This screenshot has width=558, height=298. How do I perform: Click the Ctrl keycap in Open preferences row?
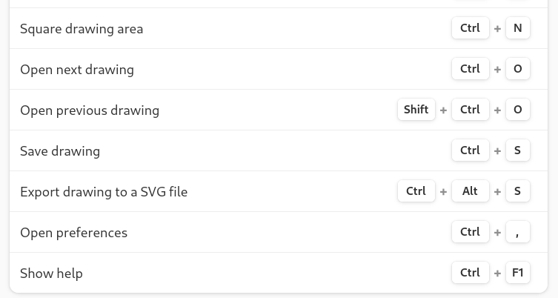pyautogui.click(x=470, y=232)
